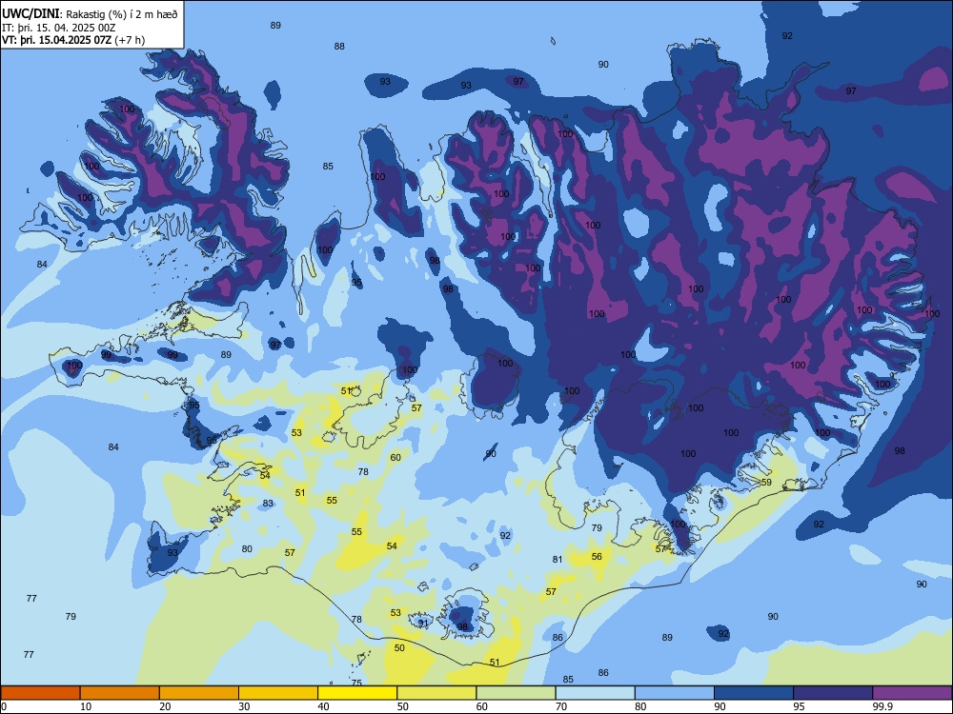Select the 'IT: þri. 15. 04. 2025 00Z' line
This screenshot has width=953, height=714.
coord(59,28)
